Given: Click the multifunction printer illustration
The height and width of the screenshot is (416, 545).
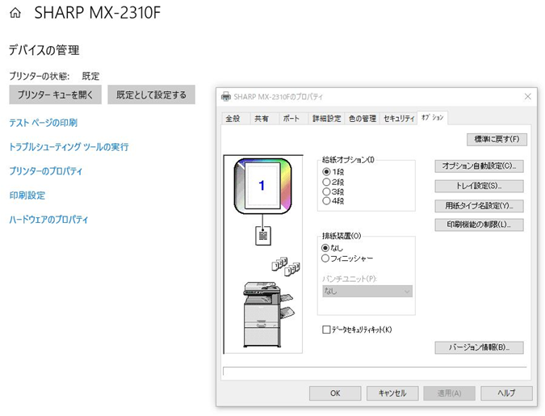Looking at the screenshot, I should [267, 314].
